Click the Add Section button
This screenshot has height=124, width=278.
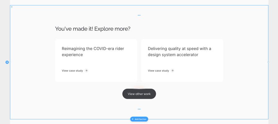(139, 119)
